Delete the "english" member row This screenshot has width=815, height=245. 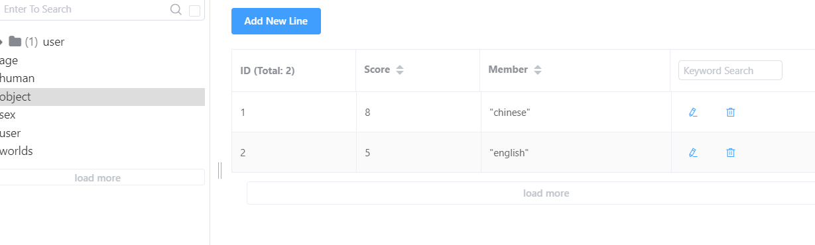pyautogui.click(x=731, y=153)
